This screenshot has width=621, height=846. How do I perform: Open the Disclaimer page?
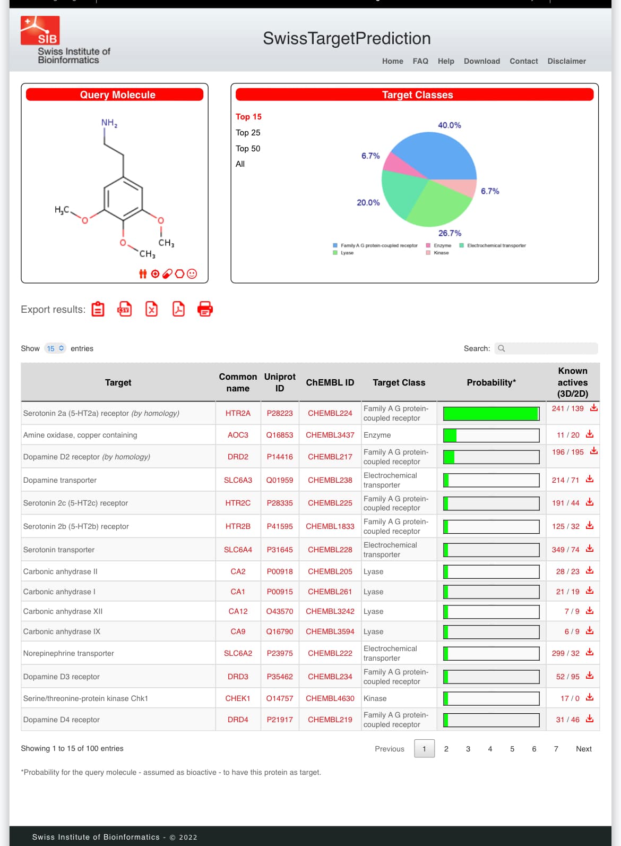pyautogui.click(x=567, y=61)
